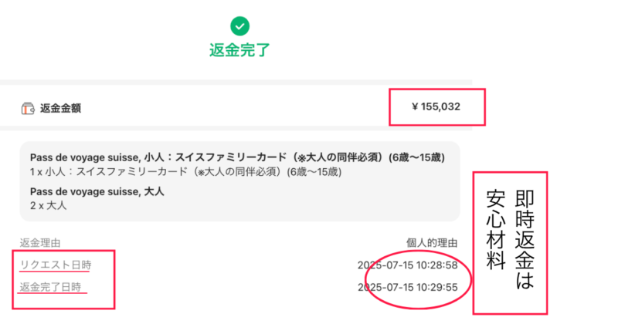Click the 10:29:55 refund completed timestamp

tap(408, 288)
